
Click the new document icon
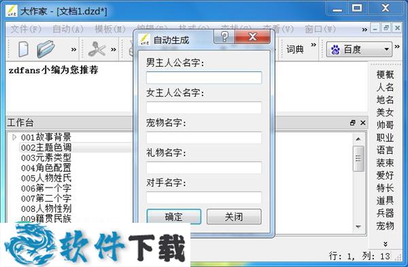point(23,49)
